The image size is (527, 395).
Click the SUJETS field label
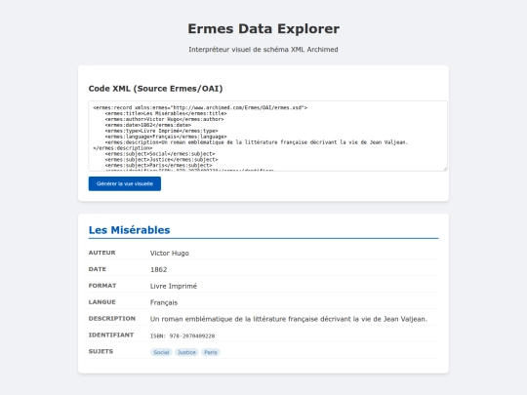pos(101,351)
